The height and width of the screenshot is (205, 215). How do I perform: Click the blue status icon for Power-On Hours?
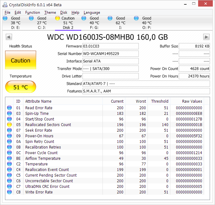tap(9, 136)
